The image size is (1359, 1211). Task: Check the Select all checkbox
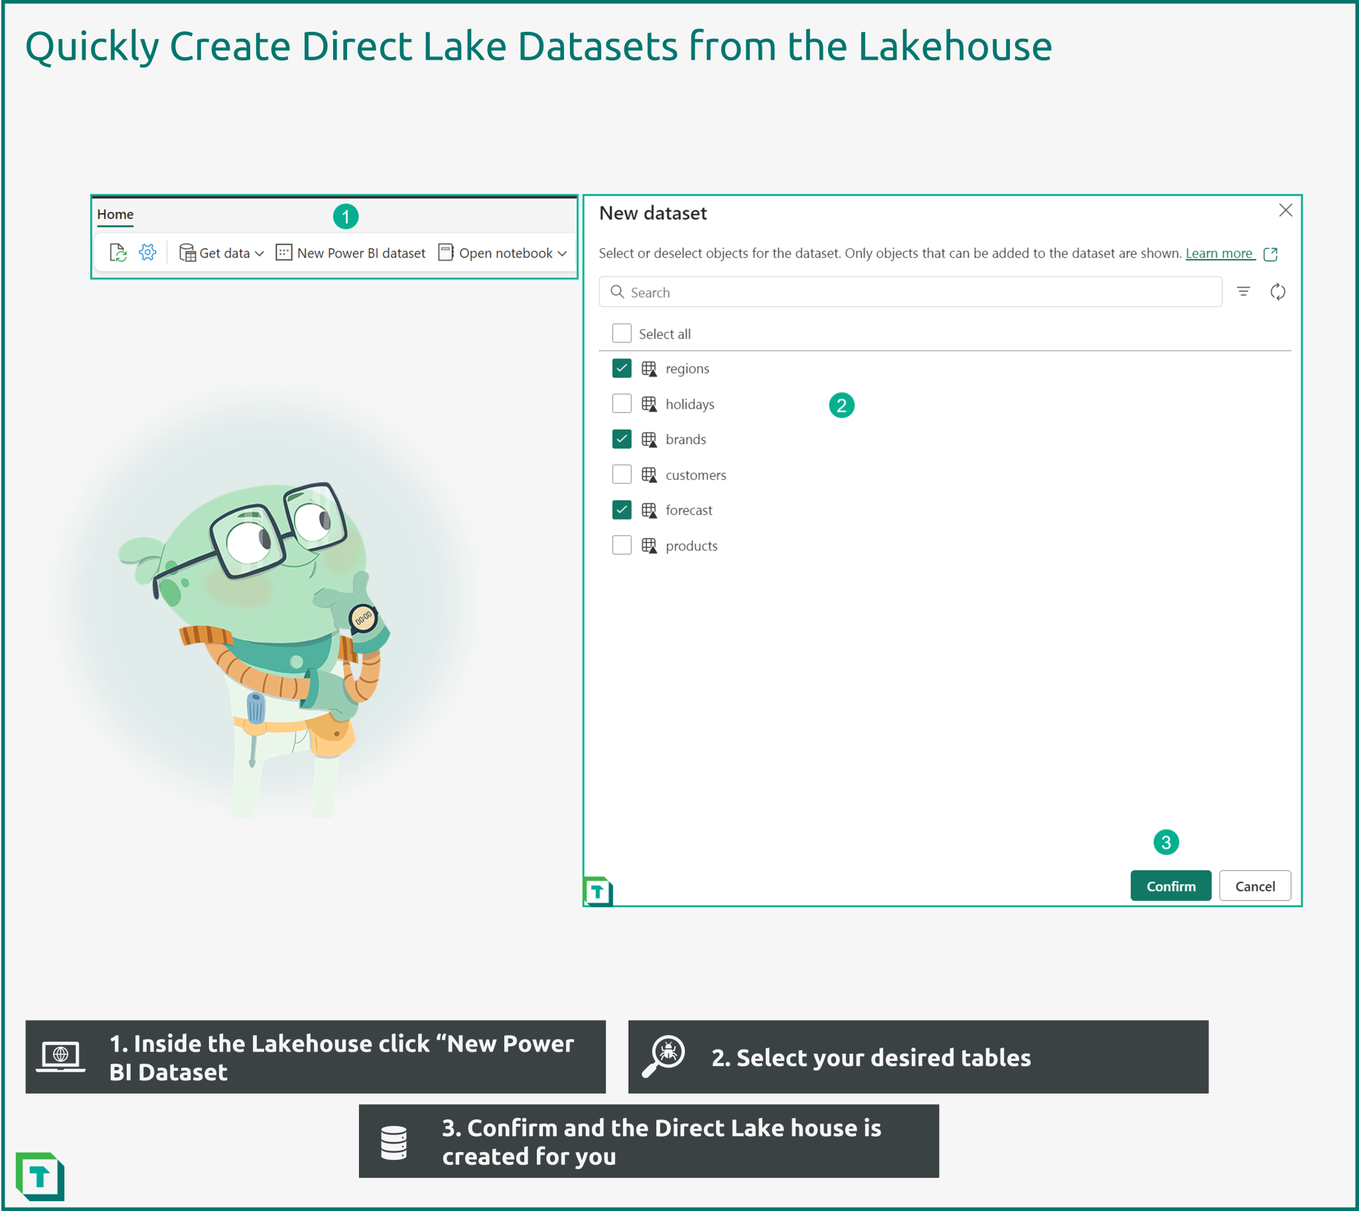622,333
